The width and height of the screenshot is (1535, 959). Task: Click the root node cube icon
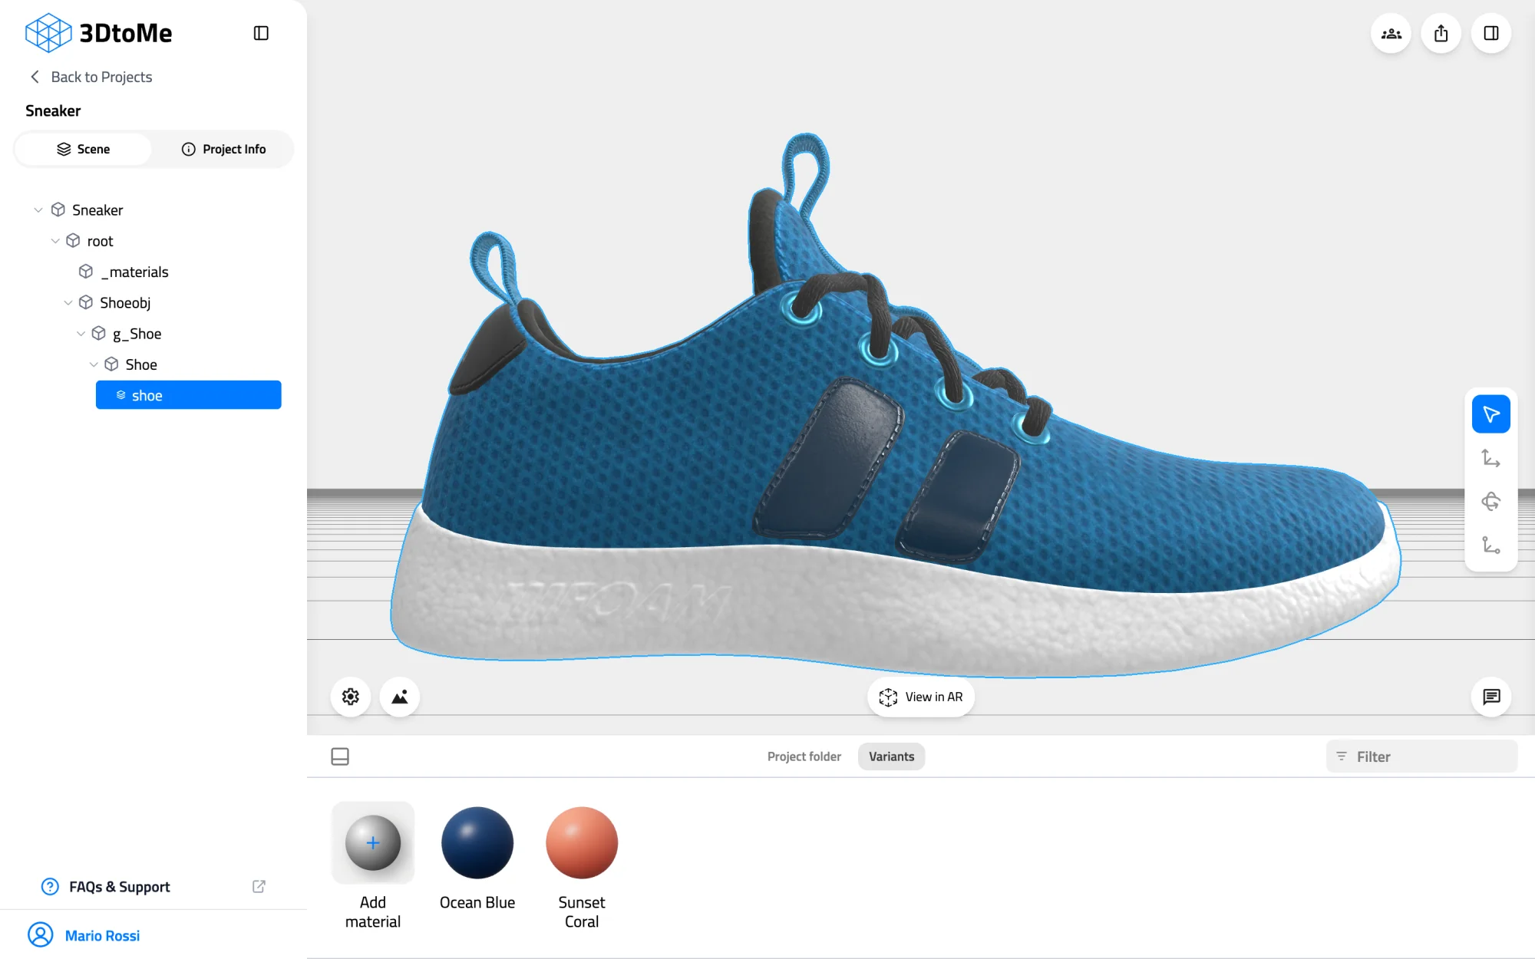pos(73,241)
